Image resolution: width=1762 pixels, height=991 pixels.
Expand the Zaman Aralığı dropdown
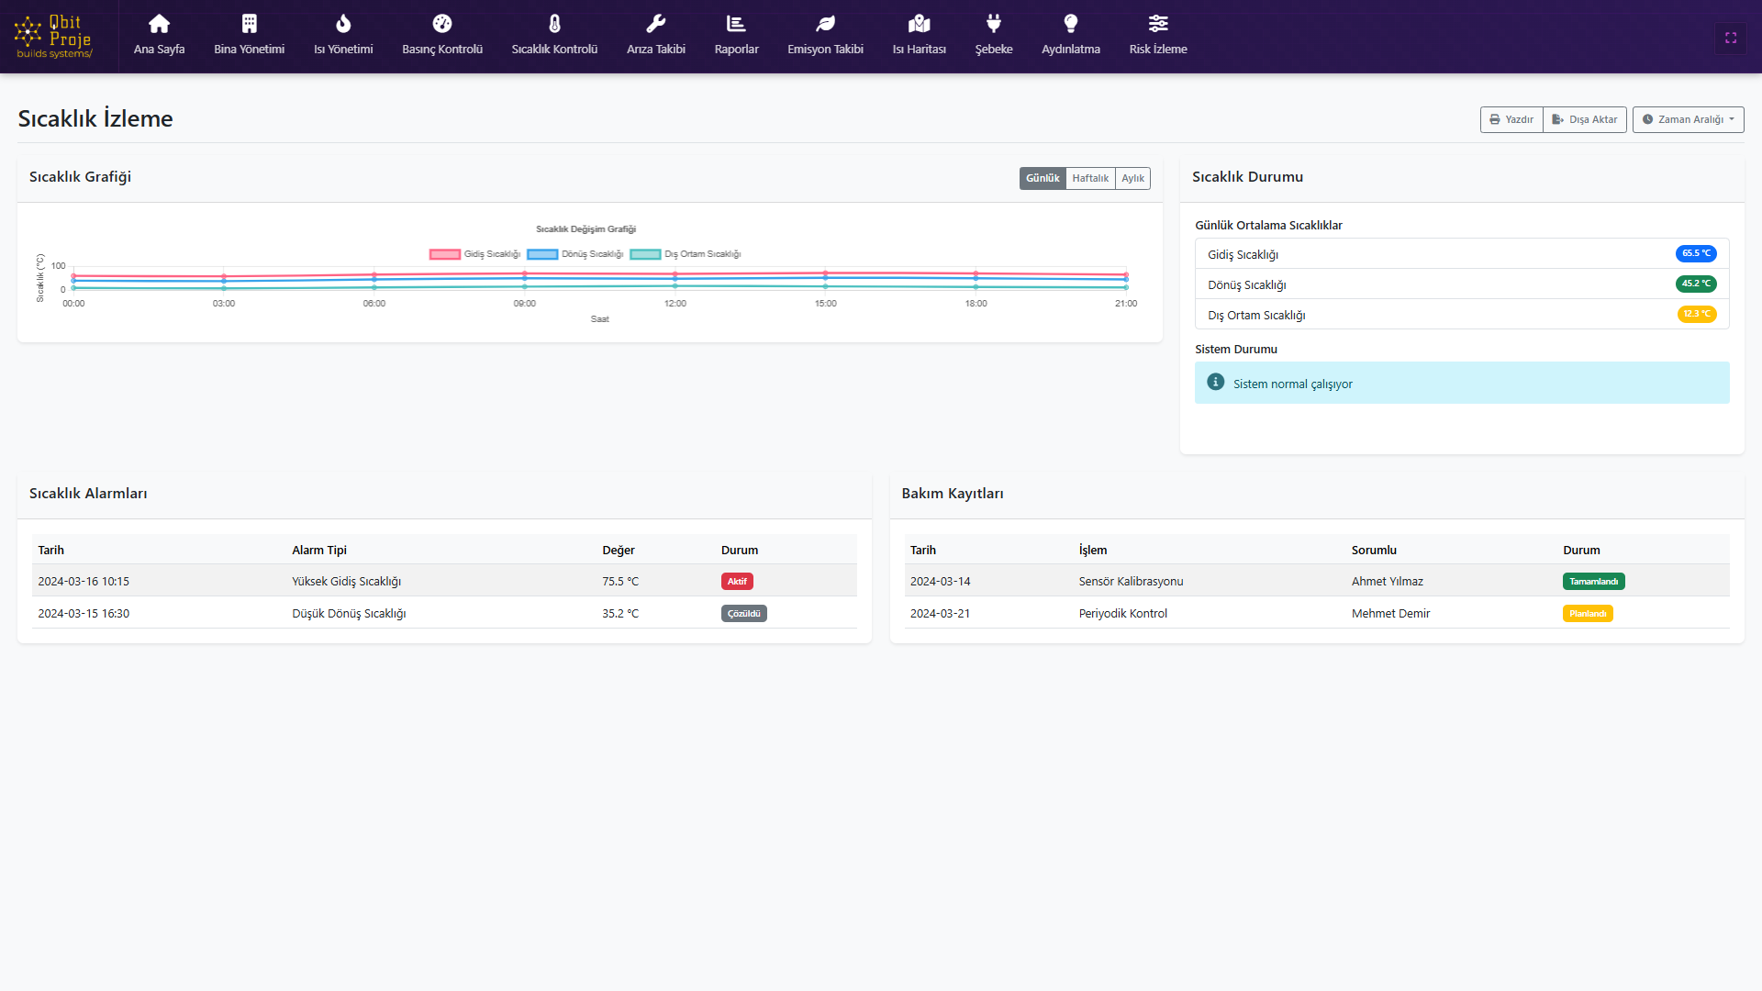pos(1688,119)
